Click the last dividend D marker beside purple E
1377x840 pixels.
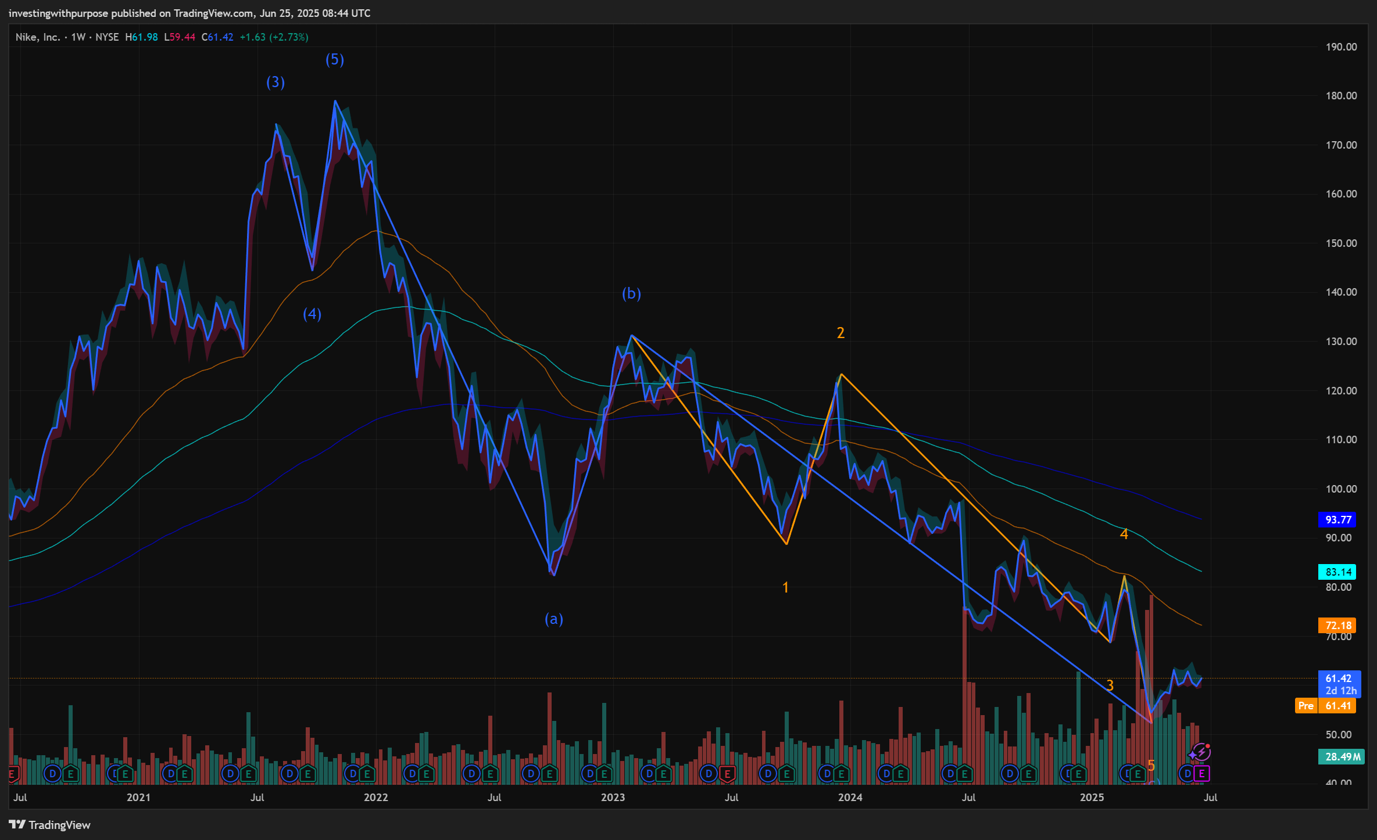point(1188,773)
